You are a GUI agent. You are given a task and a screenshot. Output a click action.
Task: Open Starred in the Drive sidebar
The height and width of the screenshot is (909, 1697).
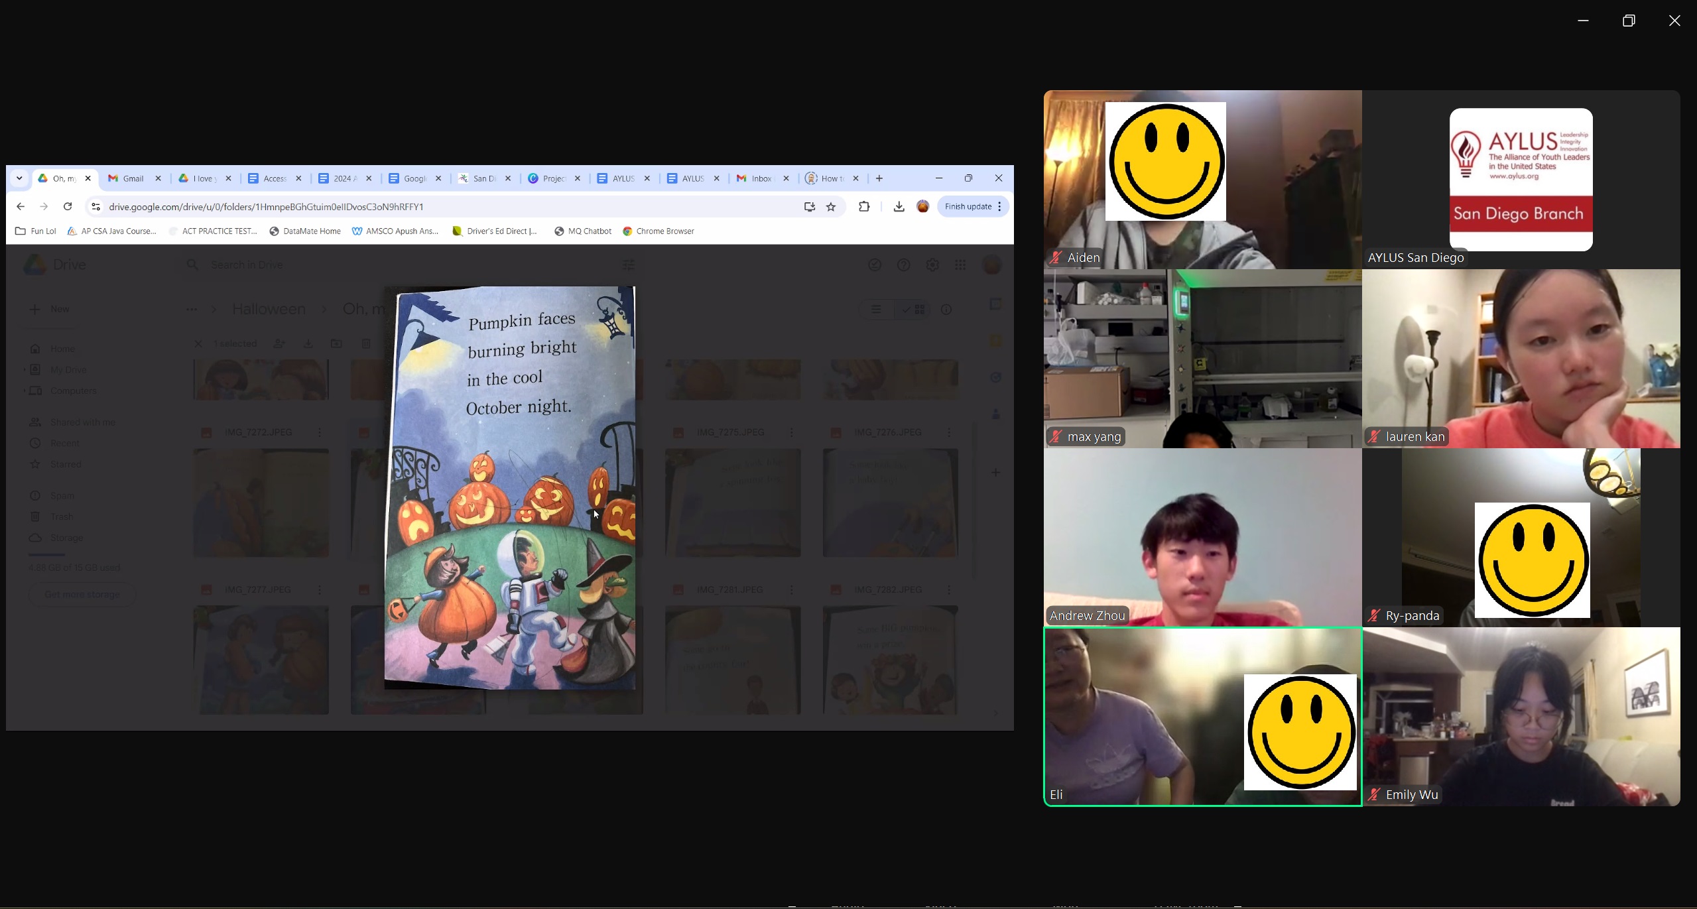(x=66, y=464)
